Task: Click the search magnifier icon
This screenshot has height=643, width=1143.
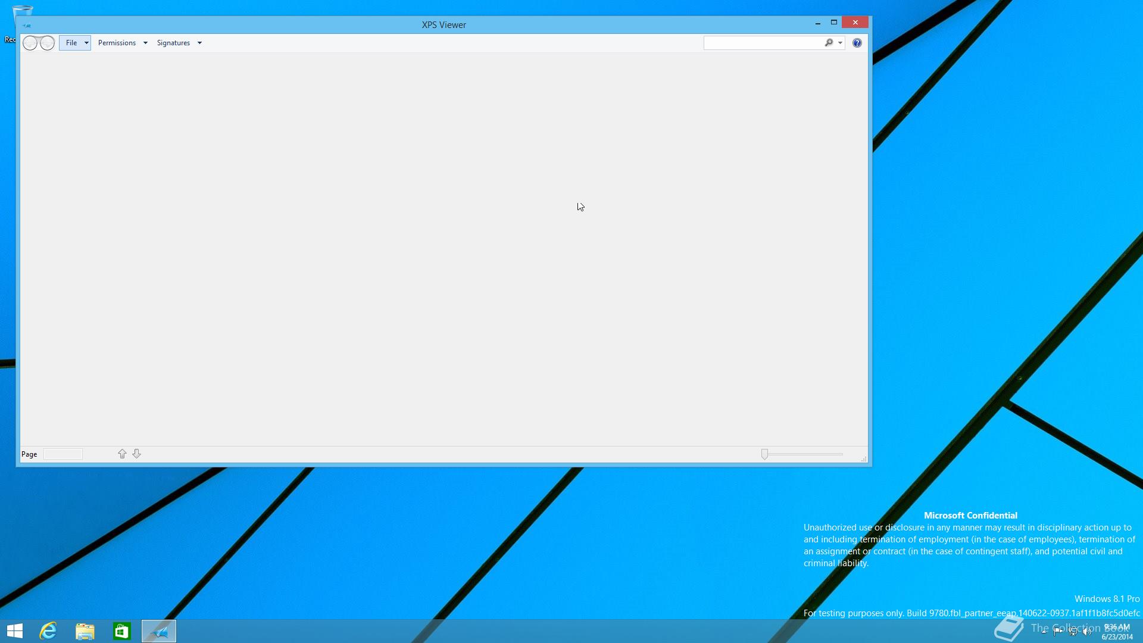Action: 829,43
